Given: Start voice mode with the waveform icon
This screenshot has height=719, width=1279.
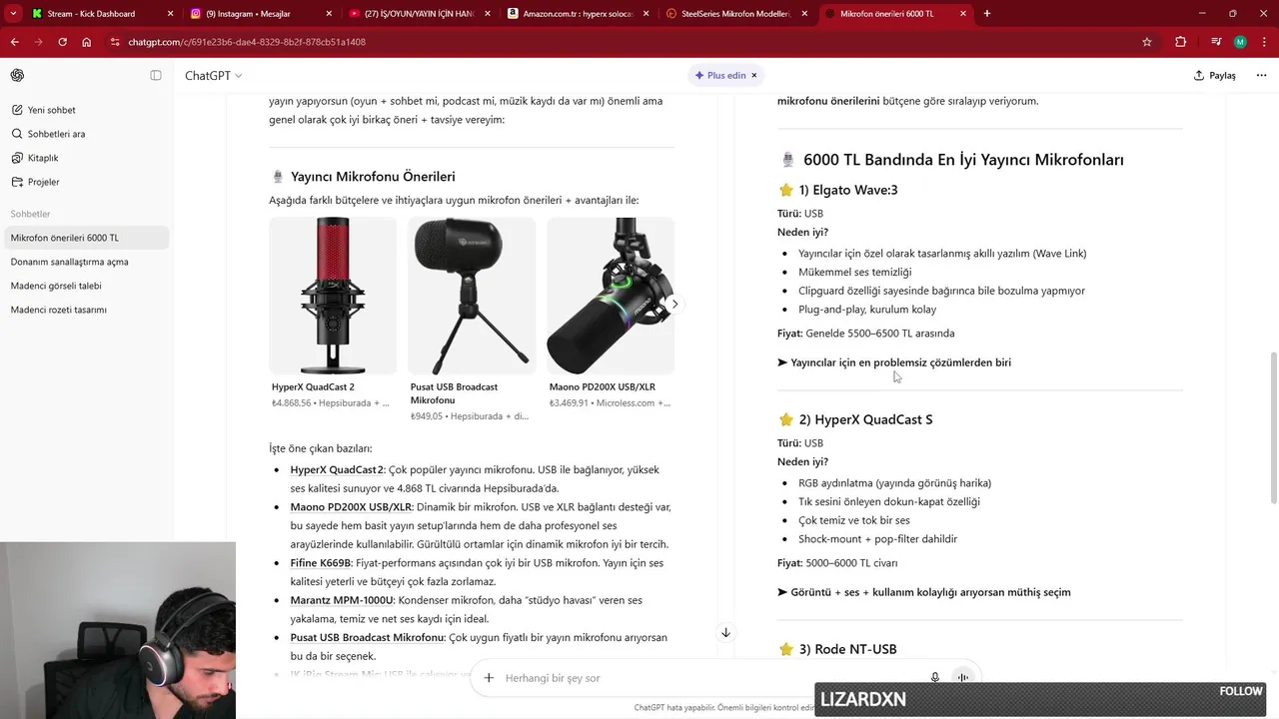Looking at the screenshot, I should 963,678.
